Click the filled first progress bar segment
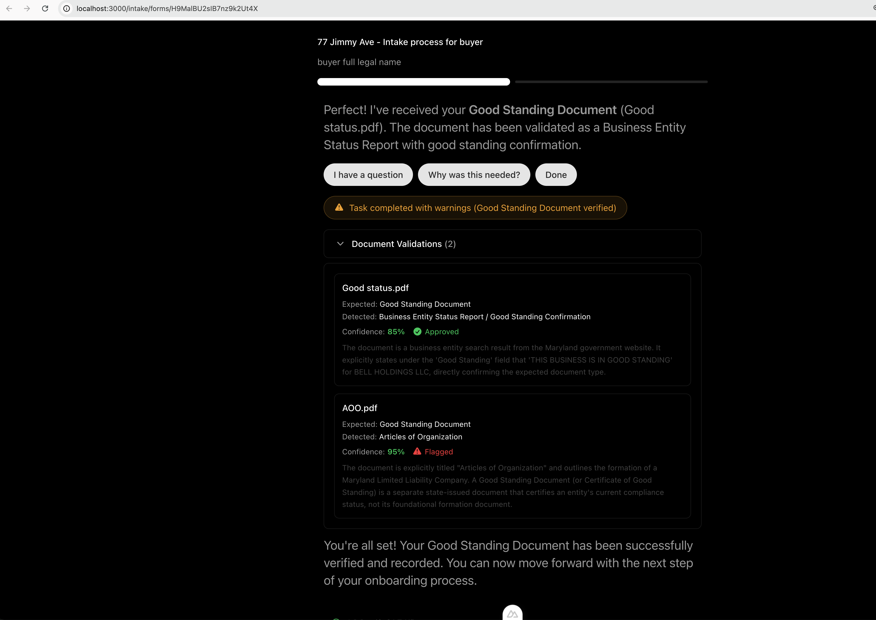 [x=413, y=82]
